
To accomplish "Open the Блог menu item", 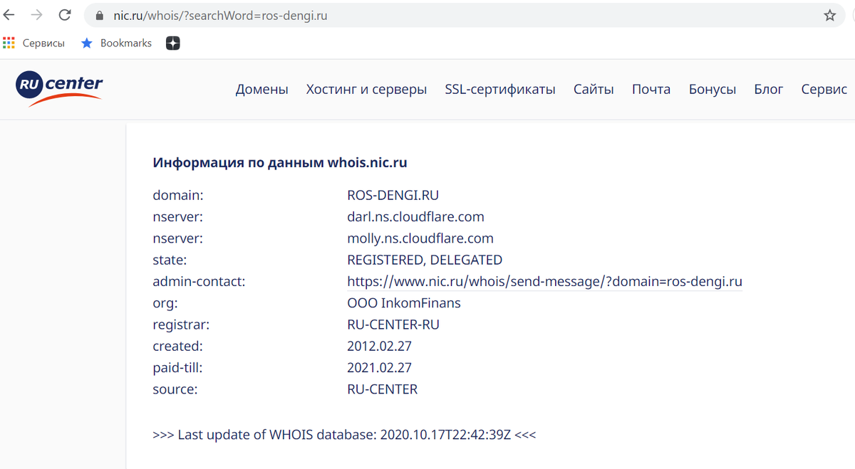I will coord(769,89).
